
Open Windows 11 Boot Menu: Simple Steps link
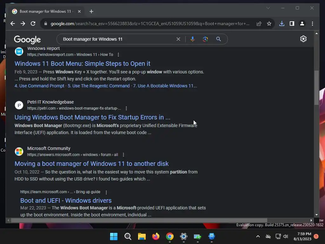tap(82, 64)
